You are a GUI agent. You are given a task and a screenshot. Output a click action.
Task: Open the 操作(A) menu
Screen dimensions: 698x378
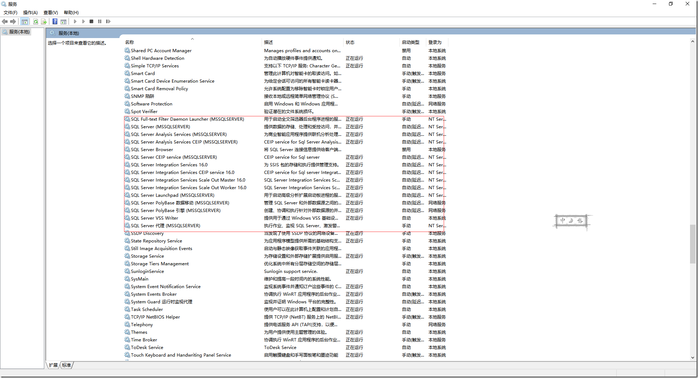30,12
